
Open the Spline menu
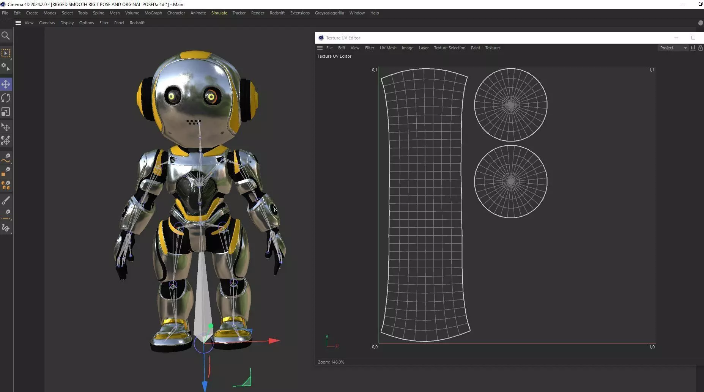pyautogui.click(x=98, y=13)
